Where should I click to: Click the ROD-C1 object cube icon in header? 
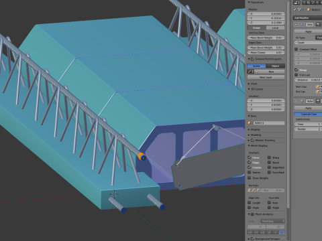point(309,9)
